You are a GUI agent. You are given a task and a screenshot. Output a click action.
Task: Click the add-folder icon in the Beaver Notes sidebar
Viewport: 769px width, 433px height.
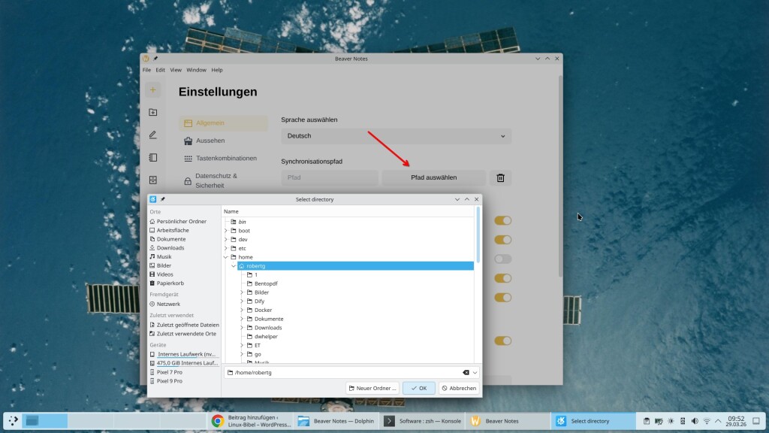click(152, 112)
